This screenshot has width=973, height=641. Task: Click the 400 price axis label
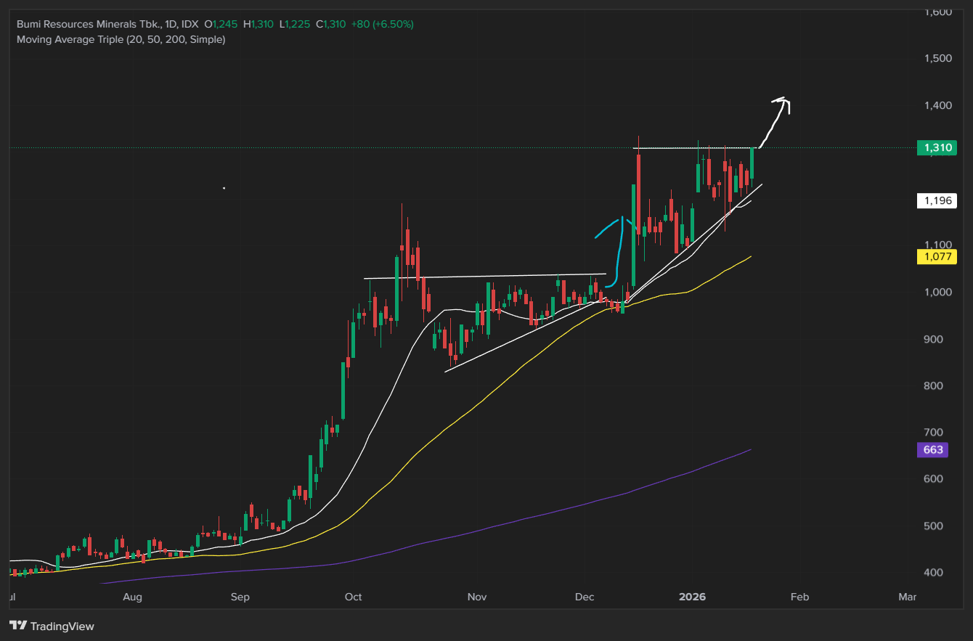coord(935,573)
